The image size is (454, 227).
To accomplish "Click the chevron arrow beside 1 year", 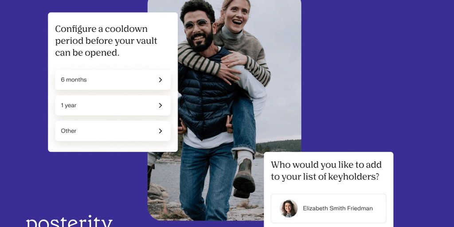I will 160,106.
